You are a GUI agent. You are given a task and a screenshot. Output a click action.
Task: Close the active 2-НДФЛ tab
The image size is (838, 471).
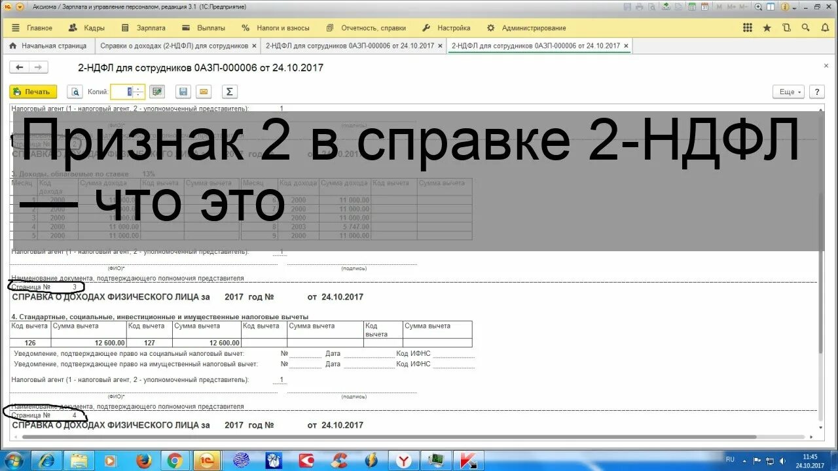(x=626, y=46)
